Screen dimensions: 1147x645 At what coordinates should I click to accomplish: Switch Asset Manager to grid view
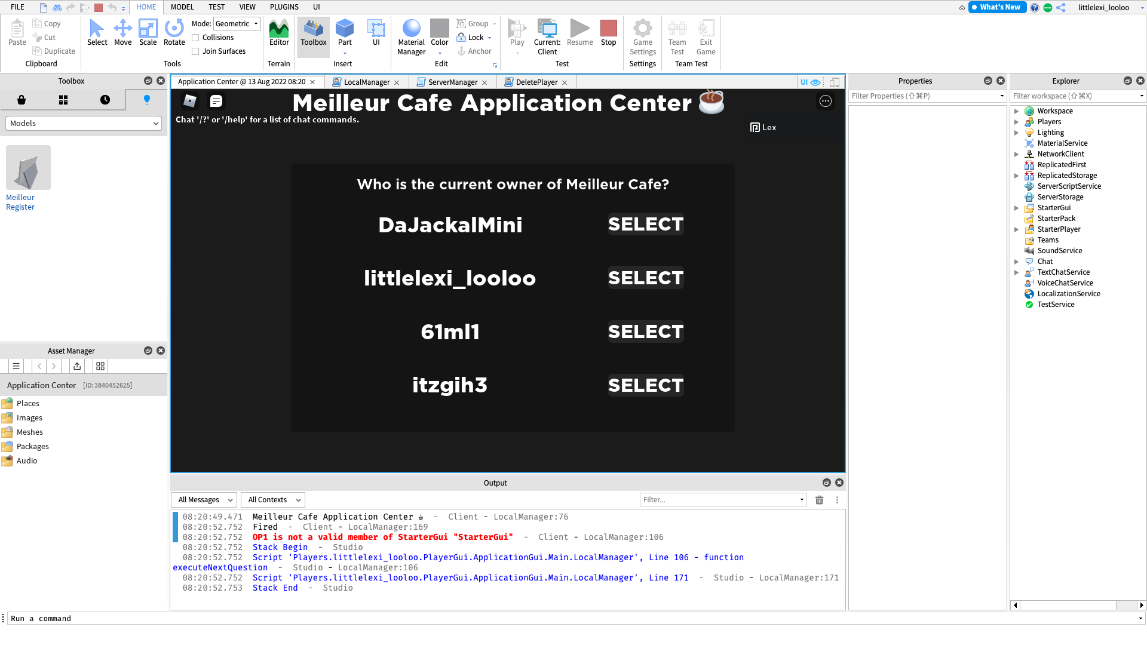tap(100, 366)
